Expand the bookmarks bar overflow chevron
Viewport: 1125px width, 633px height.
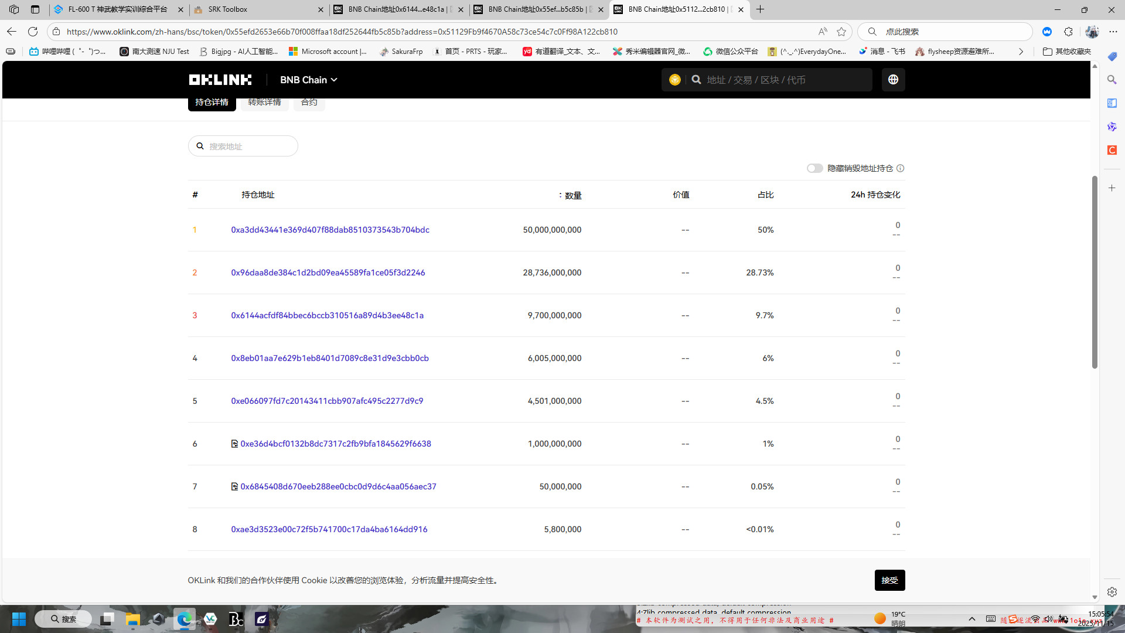pyautogui.click(x=1021, y=52)
